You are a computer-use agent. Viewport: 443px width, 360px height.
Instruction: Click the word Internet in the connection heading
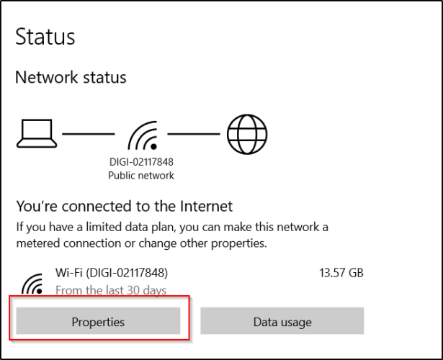tap(206, 206)
